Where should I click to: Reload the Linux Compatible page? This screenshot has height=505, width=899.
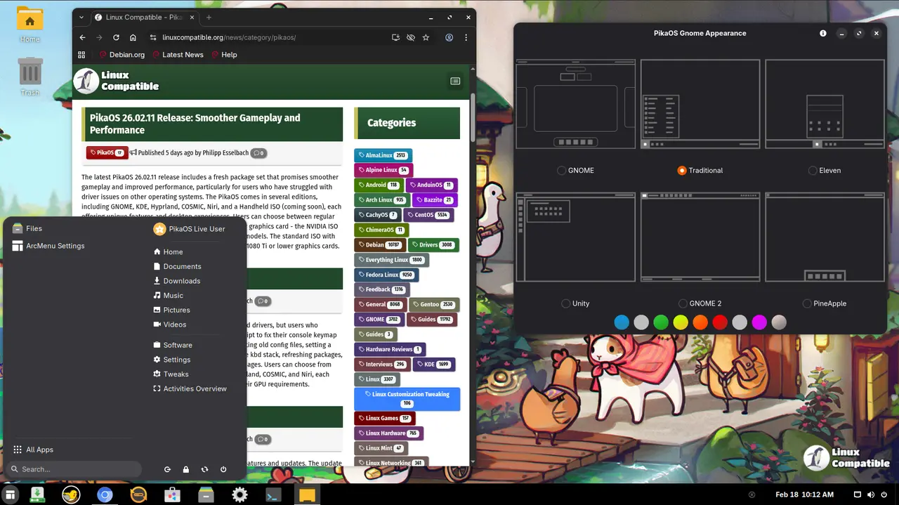(116, 37)
